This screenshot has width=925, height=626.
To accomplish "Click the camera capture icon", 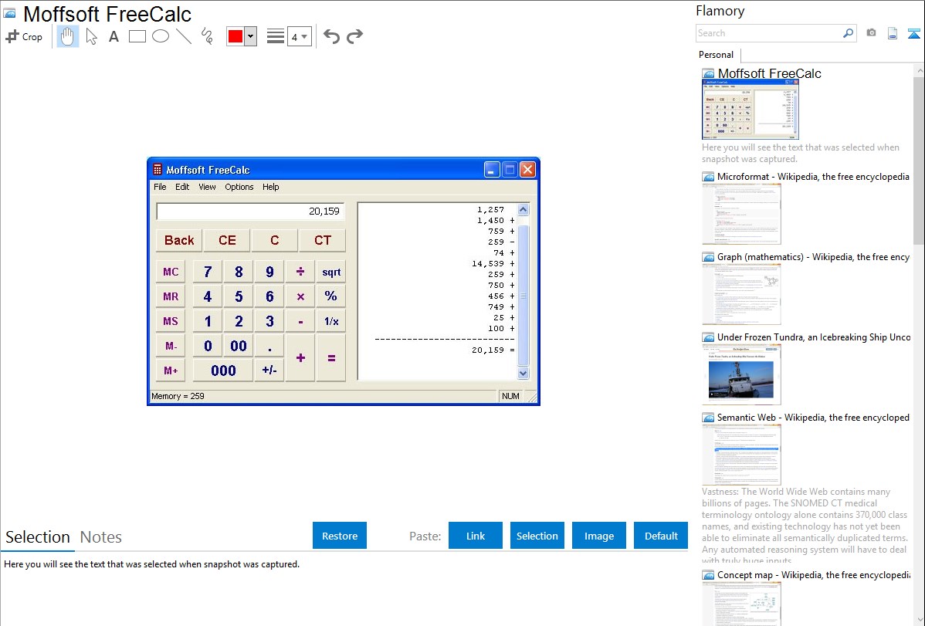I will click(x=871, y=33).
